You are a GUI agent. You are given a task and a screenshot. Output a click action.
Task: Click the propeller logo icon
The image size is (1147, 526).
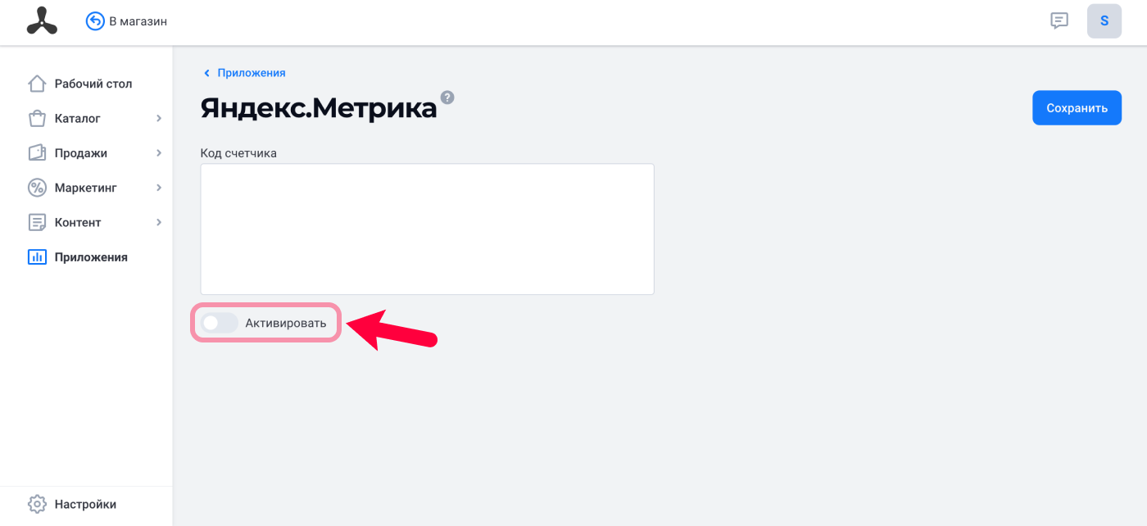click(42, 20)
